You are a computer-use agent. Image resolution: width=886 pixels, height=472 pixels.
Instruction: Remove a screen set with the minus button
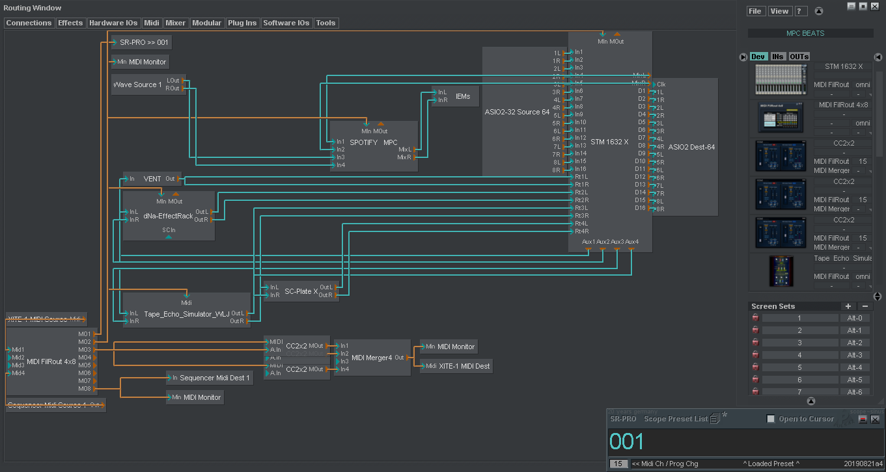[x=865, y=306]
